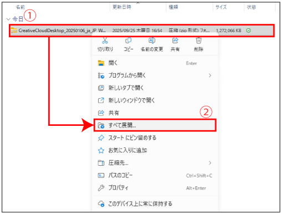Expand the 圧縮先 submenu arrow
Image resolution: width=282 pixels, height=214 pixels.
pos(210,163)
